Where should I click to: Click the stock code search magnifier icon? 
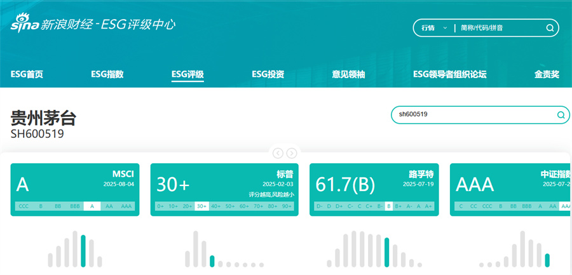561,115
